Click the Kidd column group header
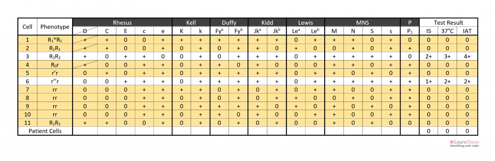Screen dimensions: 495x161 click(x=267, y=23)
